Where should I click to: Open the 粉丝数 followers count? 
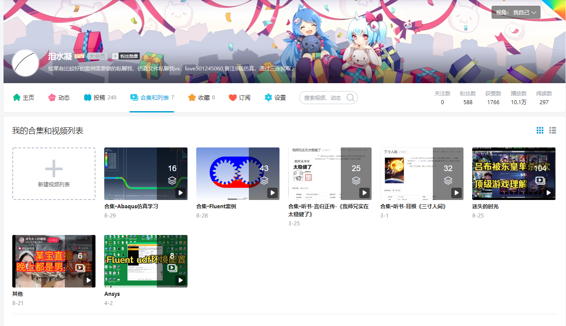point(468,98)
